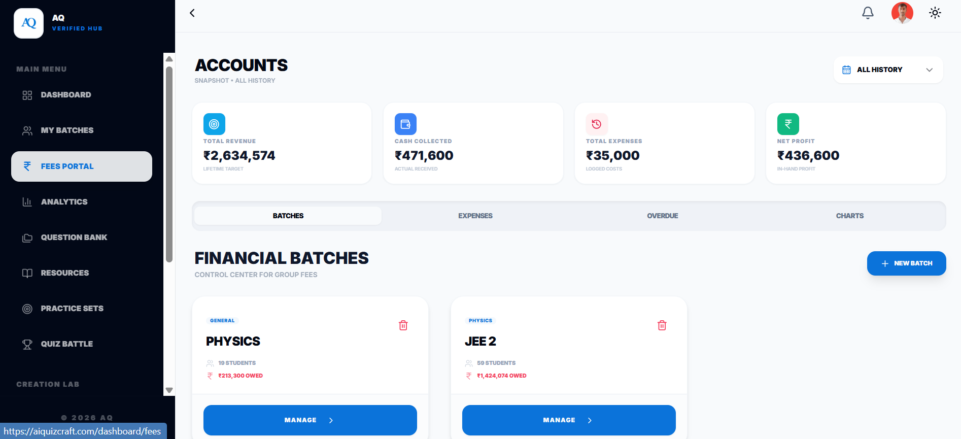
Task: Manage the JEE 2 batch
Action: (569, 420)
